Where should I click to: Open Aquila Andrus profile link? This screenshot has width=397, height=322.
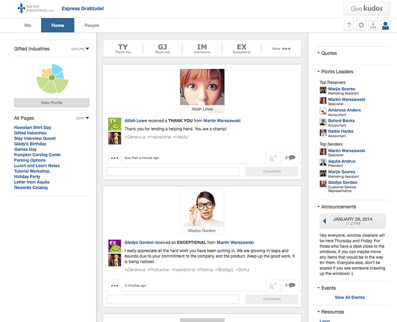[x=342, y=161]
